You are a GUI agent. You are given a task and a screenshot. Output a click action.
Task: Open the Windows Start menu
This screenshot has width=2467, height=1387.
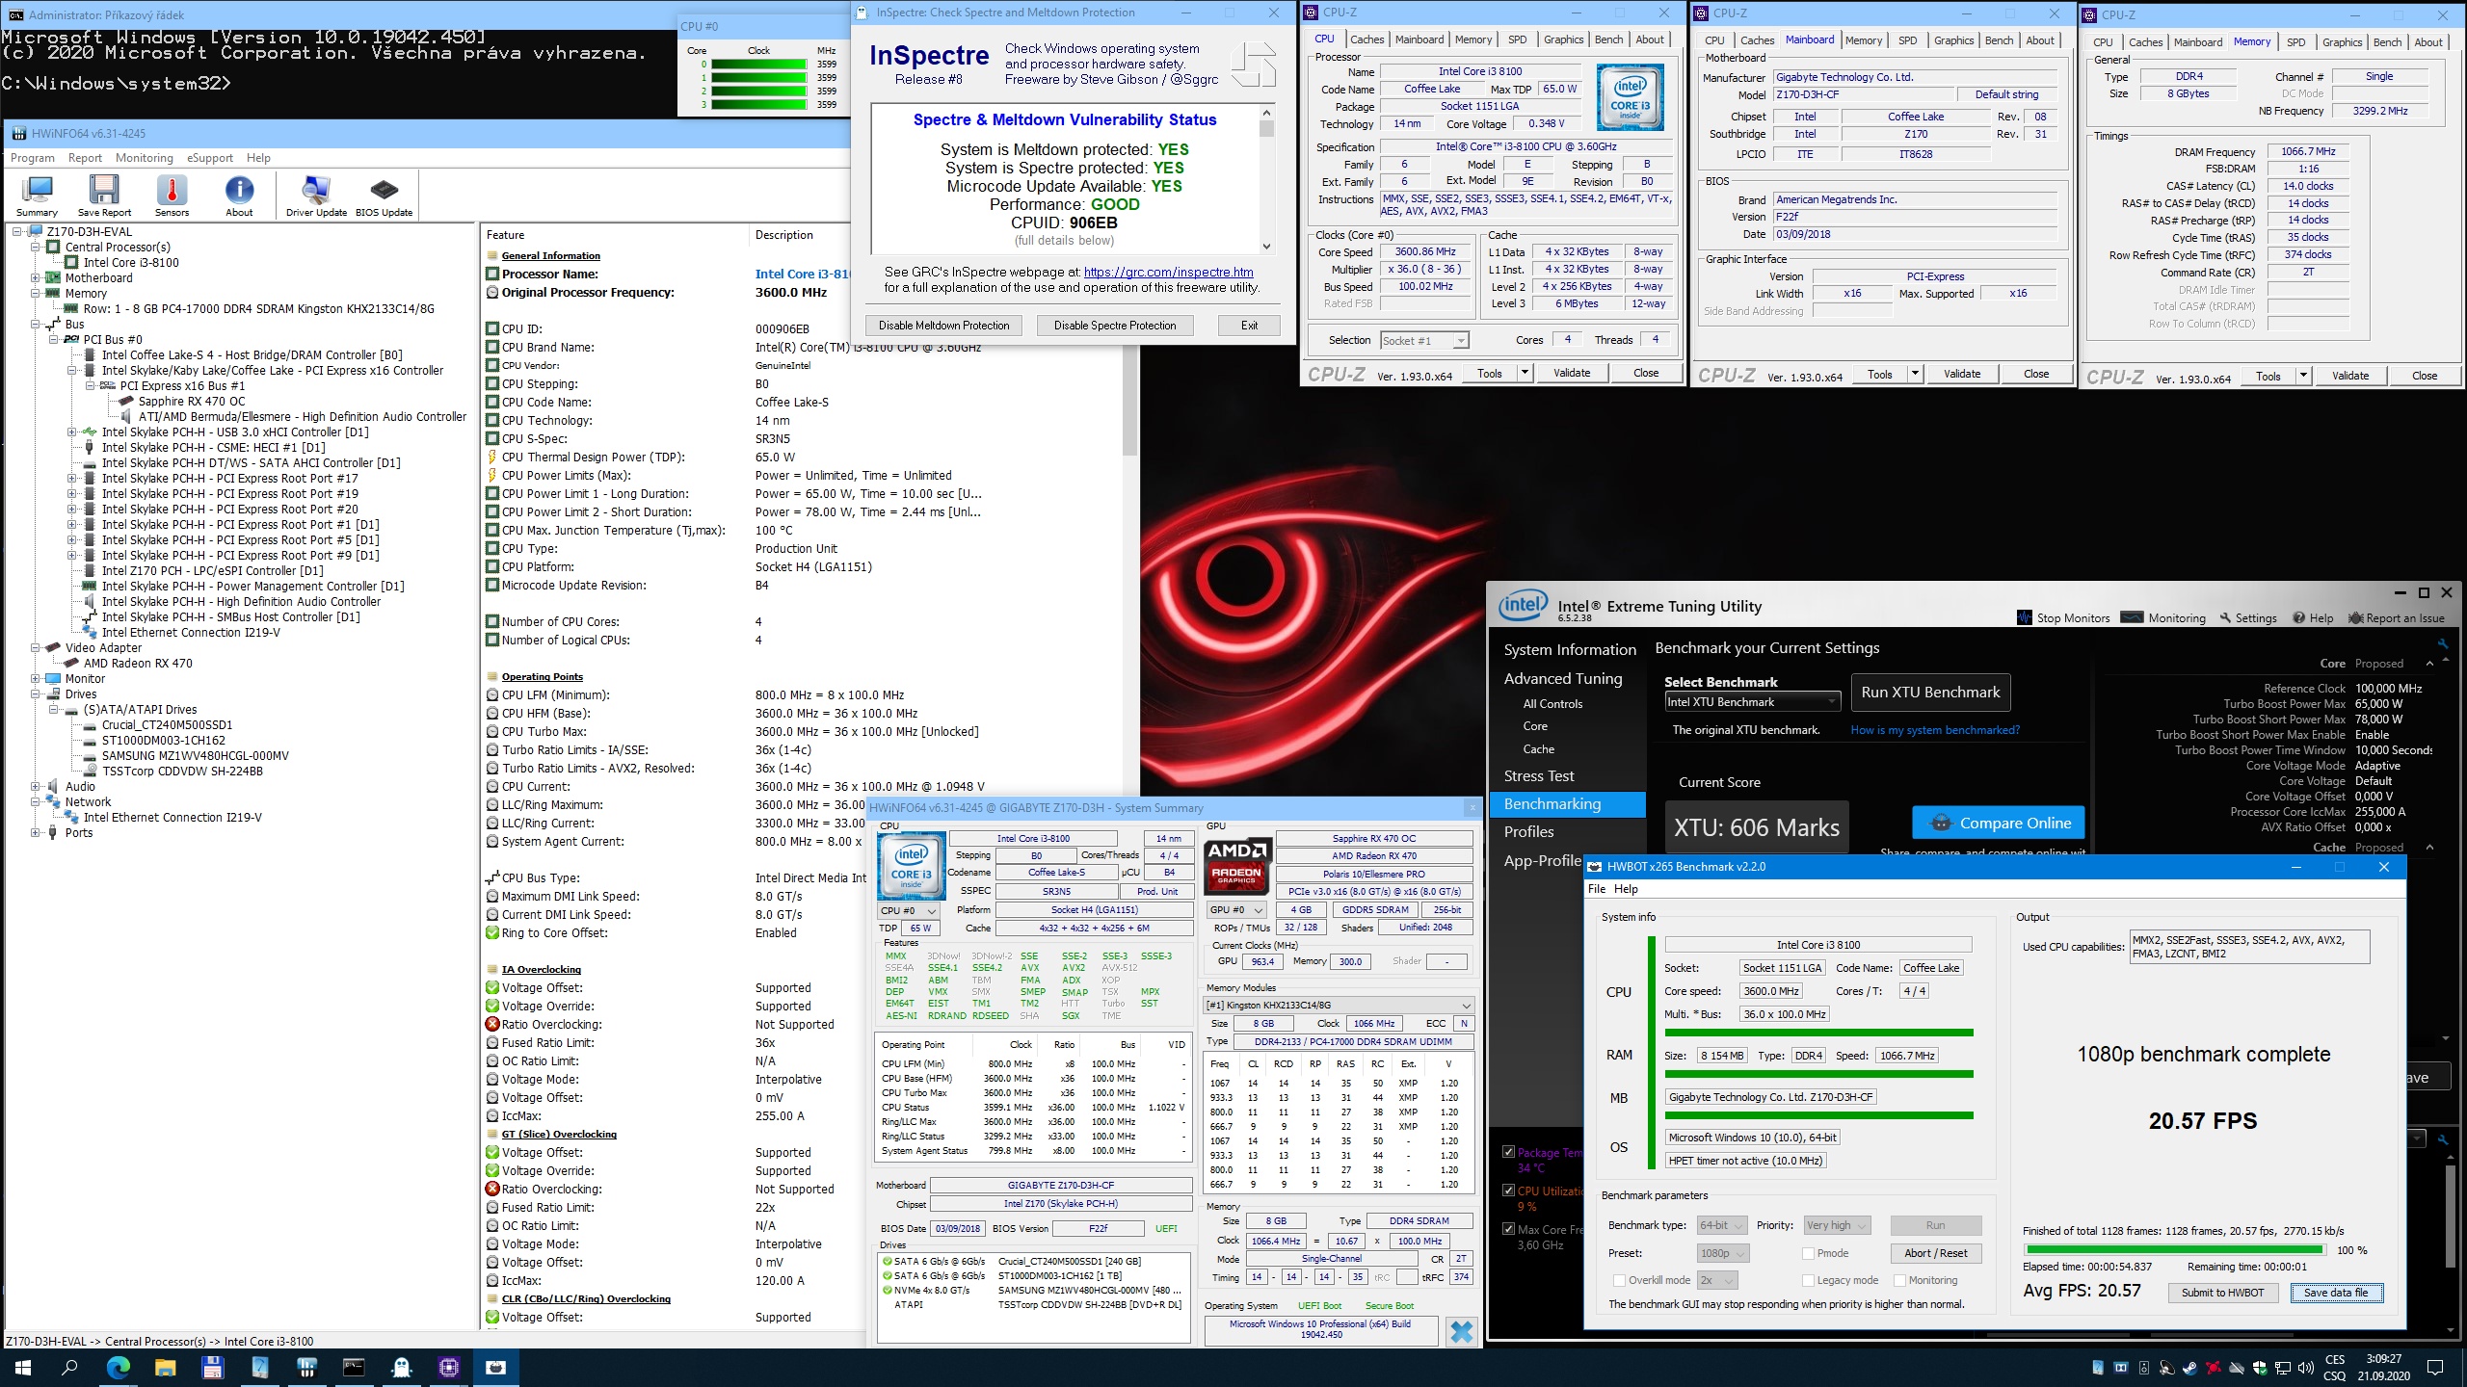tap(23, 1367)
